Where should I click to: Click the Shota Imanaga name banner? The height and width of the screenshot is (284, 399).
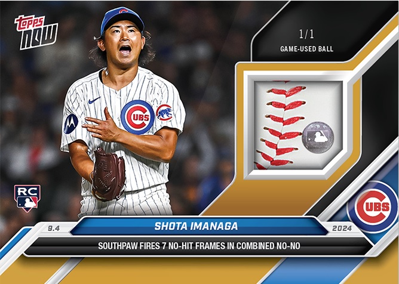coord(196,226)
